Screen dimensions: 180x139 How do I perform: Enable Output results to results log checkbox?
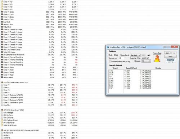click(109, 62)
